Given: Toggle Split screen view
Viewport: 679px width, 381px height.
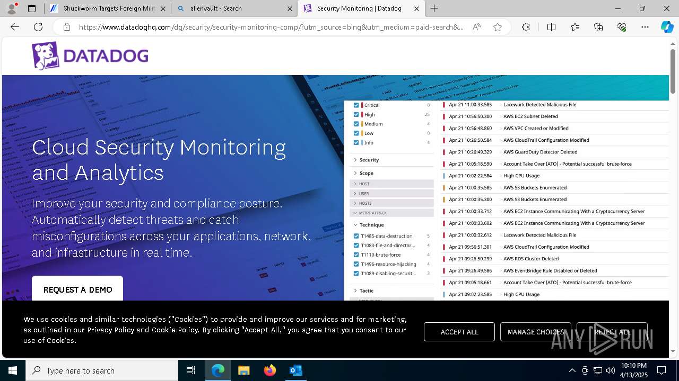Looking at the screenshot, I should [x=551, y=27].
